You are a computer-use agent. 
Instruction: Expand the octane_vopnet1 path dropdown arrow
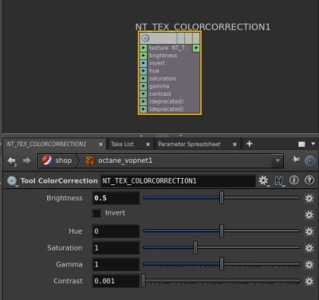click(278, 160)
